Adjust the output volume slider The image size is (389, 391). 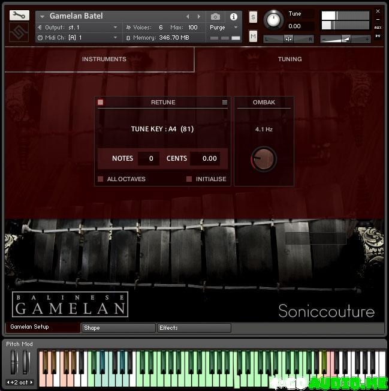[345, 39]
